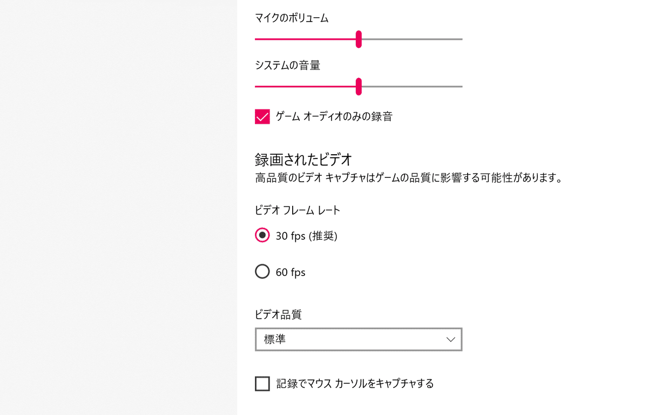Click the システムの音量 slider handle
This screenshot has width=648, height=415.
[x=359, y=86]
